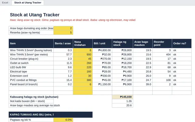The width and height of the screenshot is (195, 122).
Task: Edit stock count 160 for electrical tape
Action: click(83, 71)
